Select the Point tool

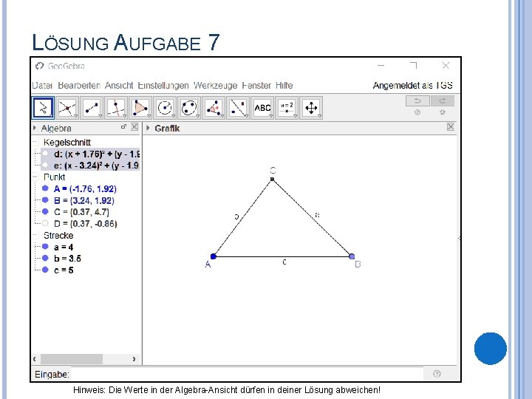click(67, 108)
